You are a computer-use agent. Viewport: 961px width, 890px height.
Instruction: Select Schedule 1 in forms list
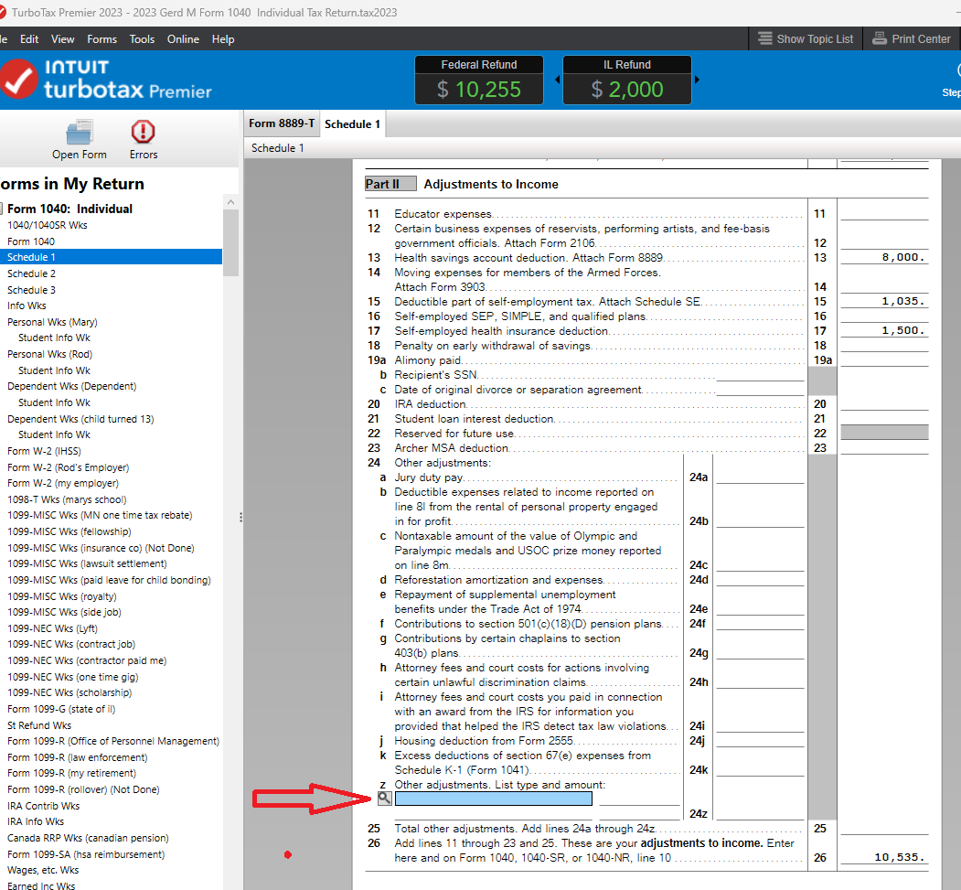point(111,257)
